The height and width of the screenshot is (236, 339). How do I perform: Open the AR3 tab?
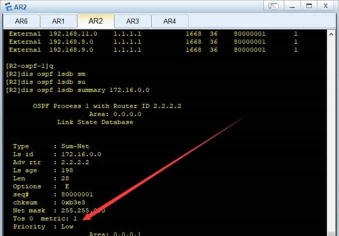click(x=132, y=21)
